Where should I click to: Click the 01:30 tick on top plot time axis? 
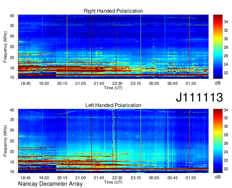pos(191,83)
